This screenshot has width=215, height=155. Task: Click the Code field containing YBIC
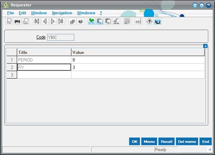pyautogui.click(x=61, y=37)
